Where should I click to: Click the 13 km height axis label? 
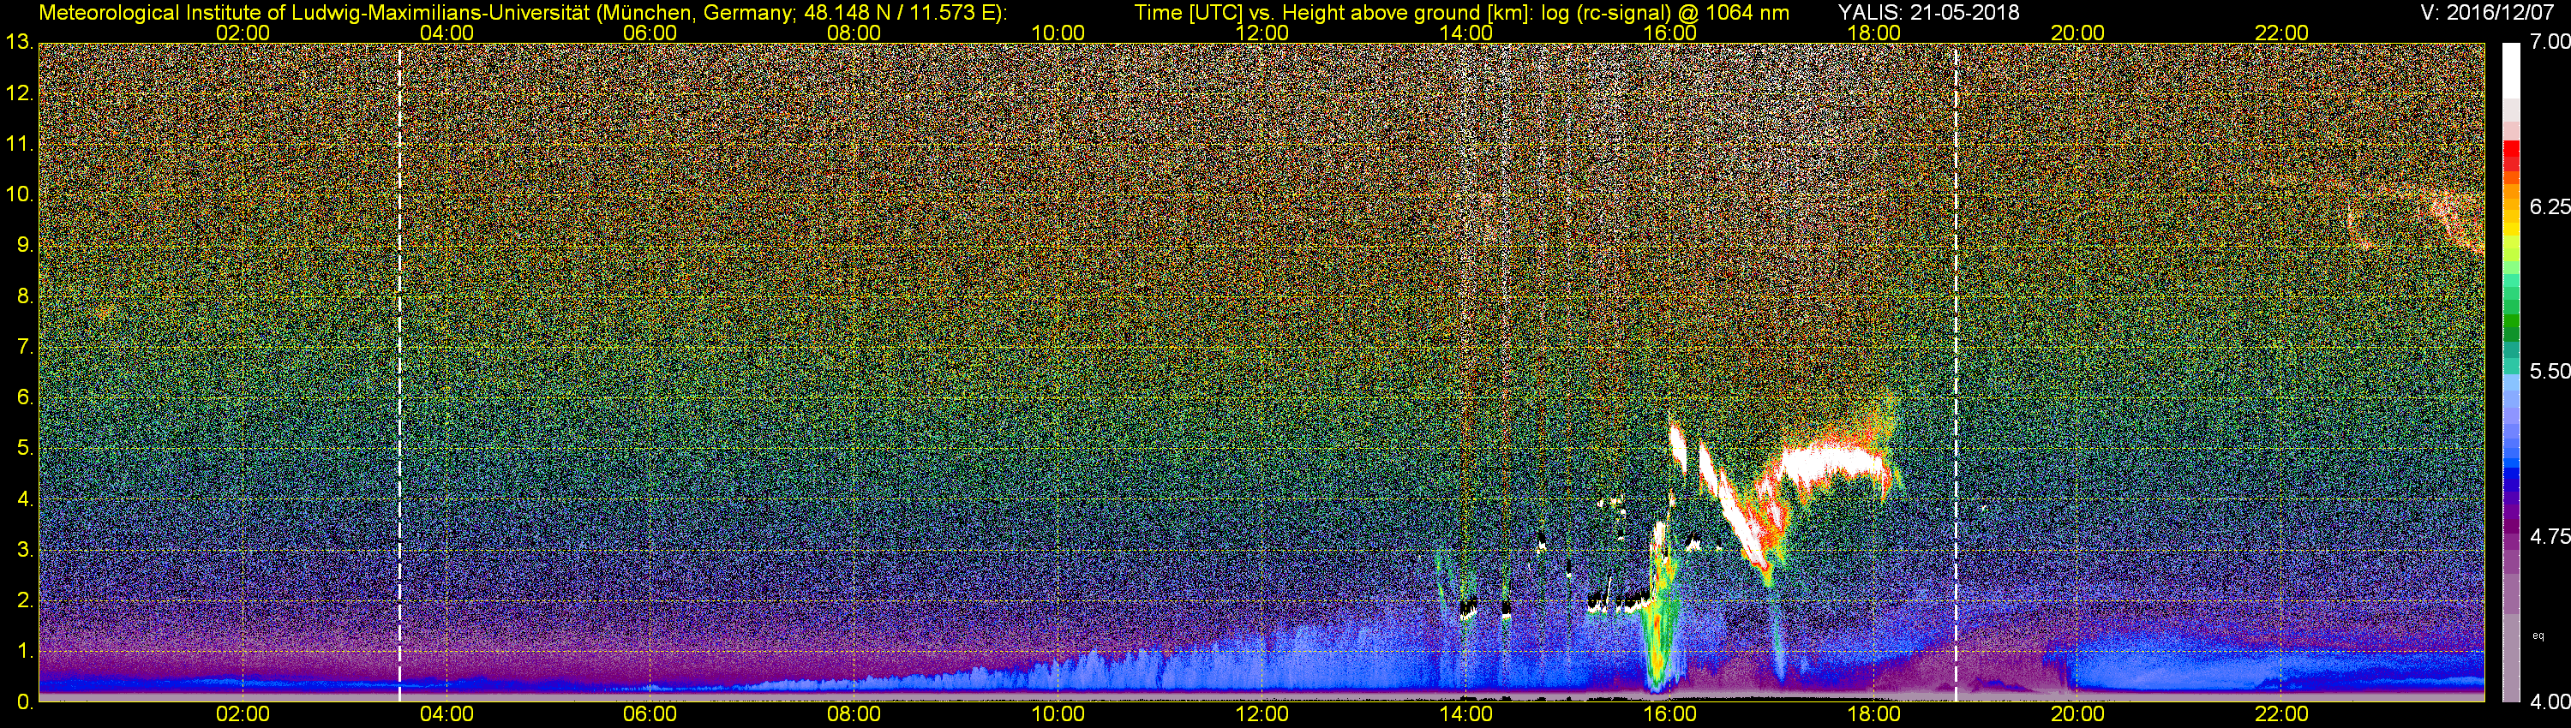click(x=19, y=42)
